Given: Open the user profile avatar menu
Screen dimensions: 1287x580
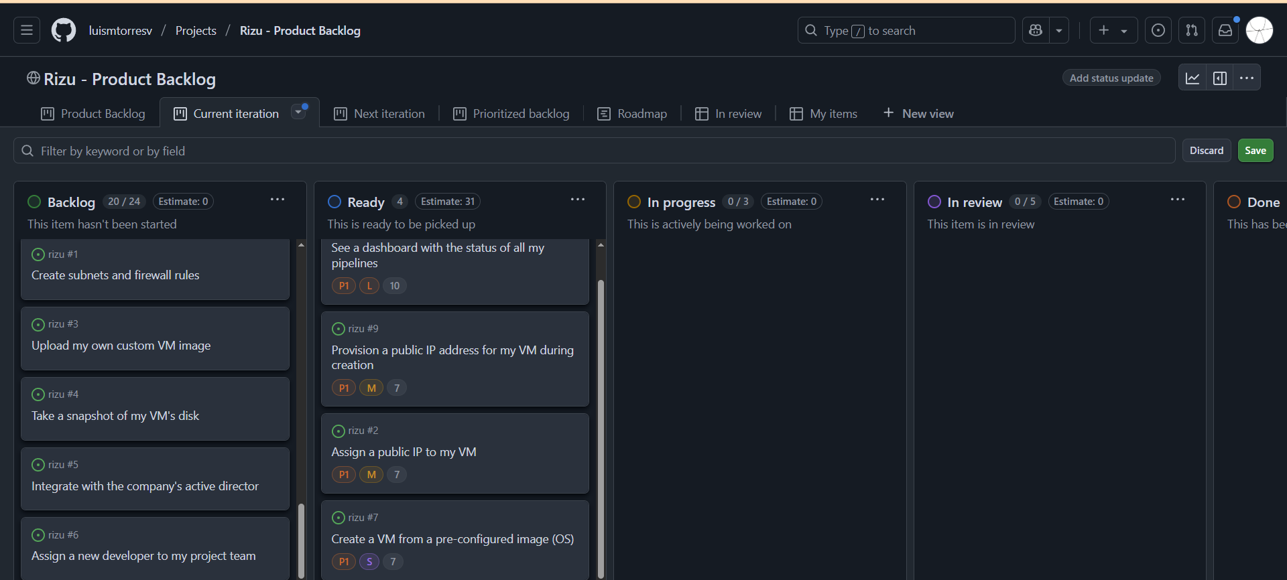Looking at the screenshot, I should click(x=1260, y=30).
